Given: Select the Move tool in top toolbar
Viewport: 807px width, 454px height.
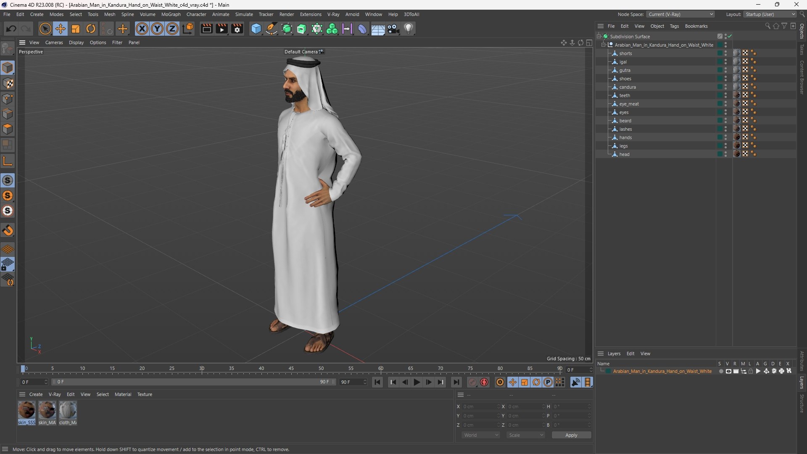Looking at the screenshot, I should (61, 29).
